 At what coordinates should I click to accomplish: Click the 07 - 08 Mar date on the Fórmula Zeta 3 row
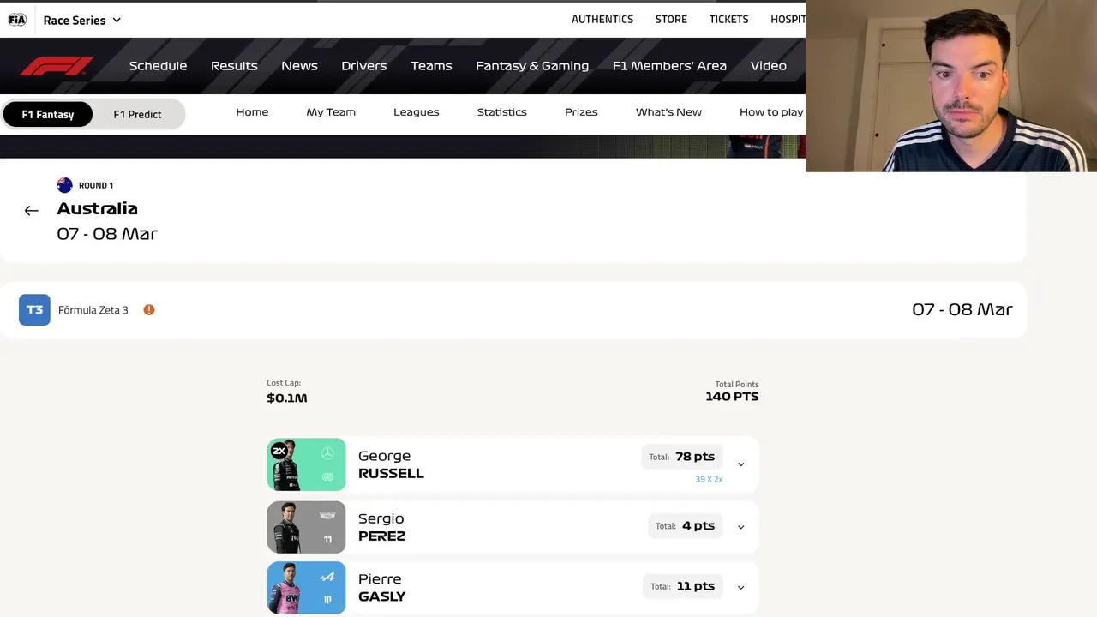962,309
